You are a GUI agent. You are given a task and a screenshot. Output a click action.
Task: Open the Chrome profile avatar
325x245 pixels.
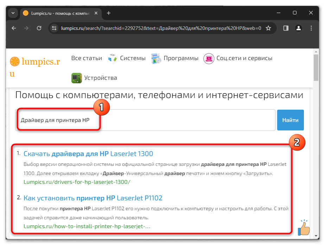pos(298,28)
